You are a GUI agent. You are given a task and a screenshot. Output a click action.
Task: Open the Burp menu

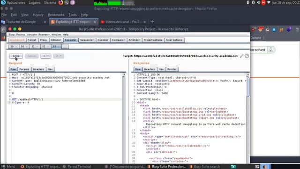coord(11,34)
